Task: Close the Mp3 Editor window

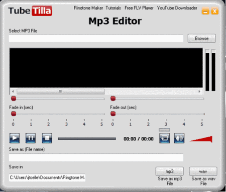Action: (x=214, y=11)
